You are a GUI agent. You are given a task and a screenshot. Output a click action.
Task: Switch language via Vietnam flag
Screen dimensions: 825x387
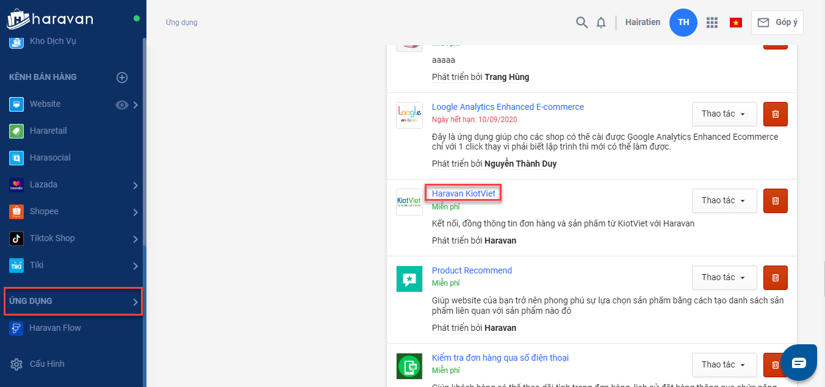pyautogui.click(x=736, y=23)
